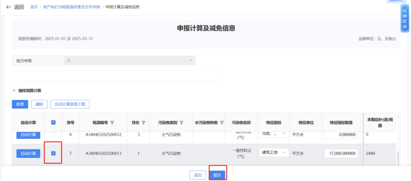Image resolution: width=411 pixels, height=181 pixels.
Task: Click filter icon next to 月份
Action: [143, 123]
